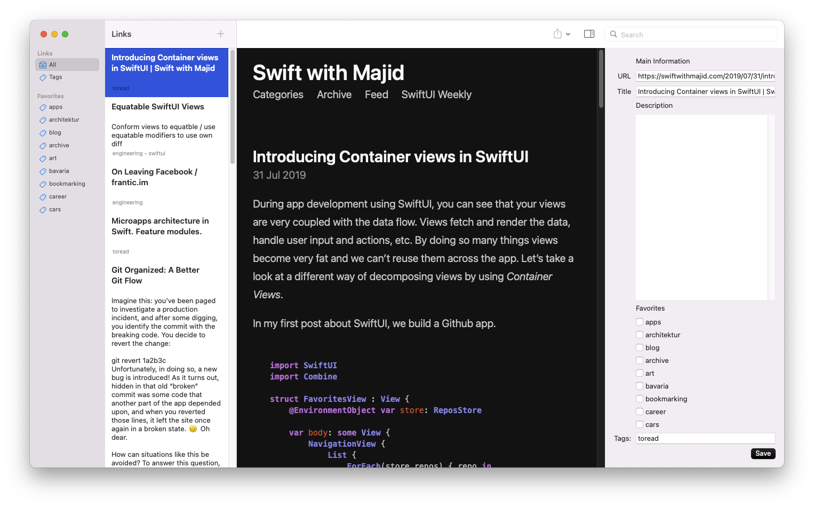Focus the Search field

pos(691,35)
